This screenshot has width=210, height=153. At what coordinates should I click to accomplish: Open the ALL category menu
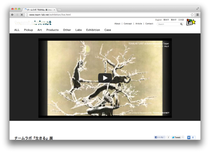(x=17, y=30)
